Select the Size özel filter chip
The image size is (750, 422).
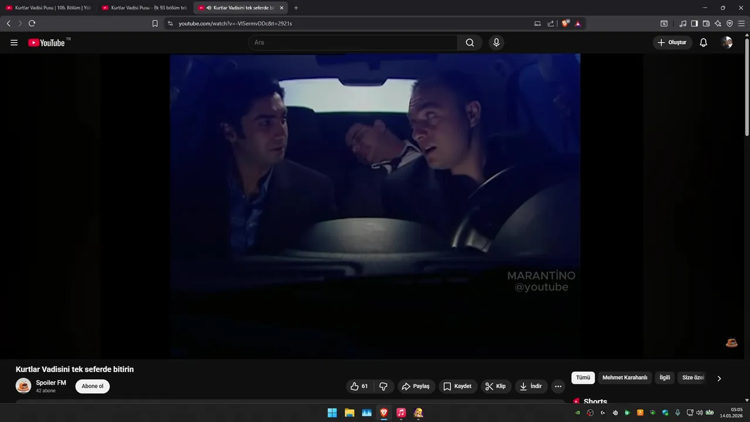tap(693, 378)
